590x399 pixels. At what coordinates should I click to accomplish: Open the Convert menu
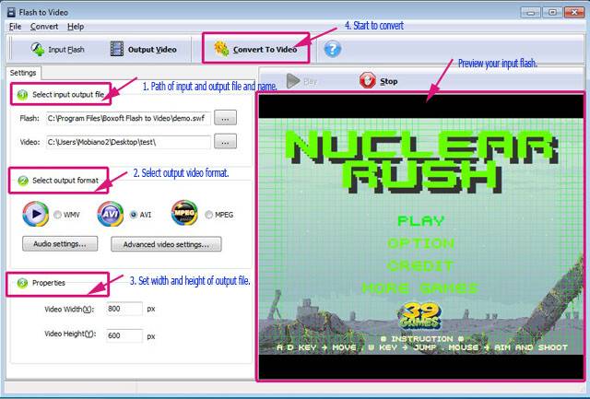44,27
